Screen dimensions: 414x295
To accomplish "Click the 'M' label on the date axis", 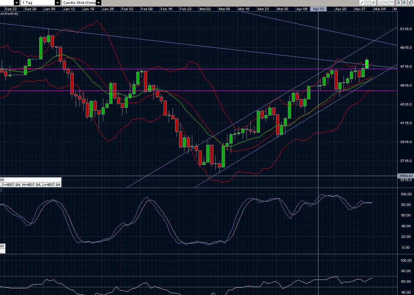I will (x=395, y=9).
